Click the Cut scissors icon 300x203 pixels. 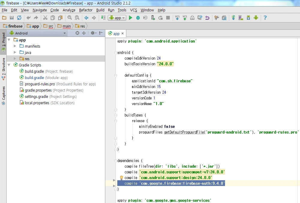(45, 18)
